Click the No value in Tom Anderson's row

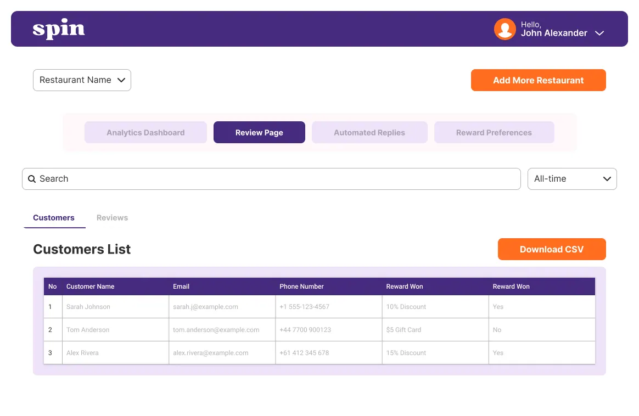(x=497, y=330)
